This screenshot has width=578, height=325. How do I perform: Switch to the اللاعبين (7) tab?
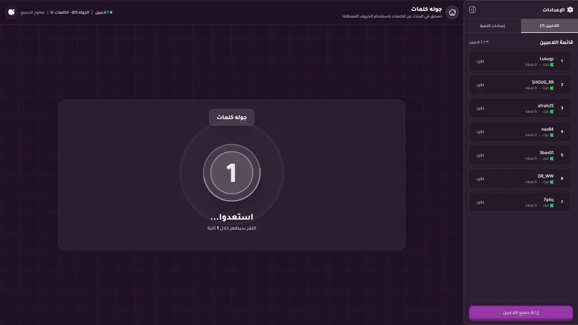(x=549, y=26)
